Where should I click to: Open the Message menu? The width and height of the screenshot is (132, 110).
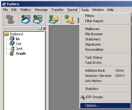click(x=41, y=10)
